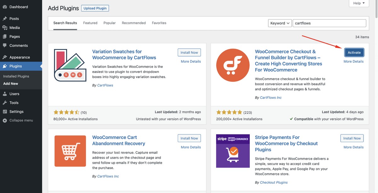This screenshot has height=193, width=378.
Task: Click the '200,000+ Active Installations' text
Action: pos(239,119)
